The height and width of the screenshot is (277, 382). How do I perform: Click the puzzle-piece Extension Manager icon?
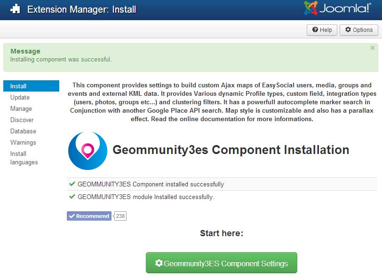click(16, 9)
